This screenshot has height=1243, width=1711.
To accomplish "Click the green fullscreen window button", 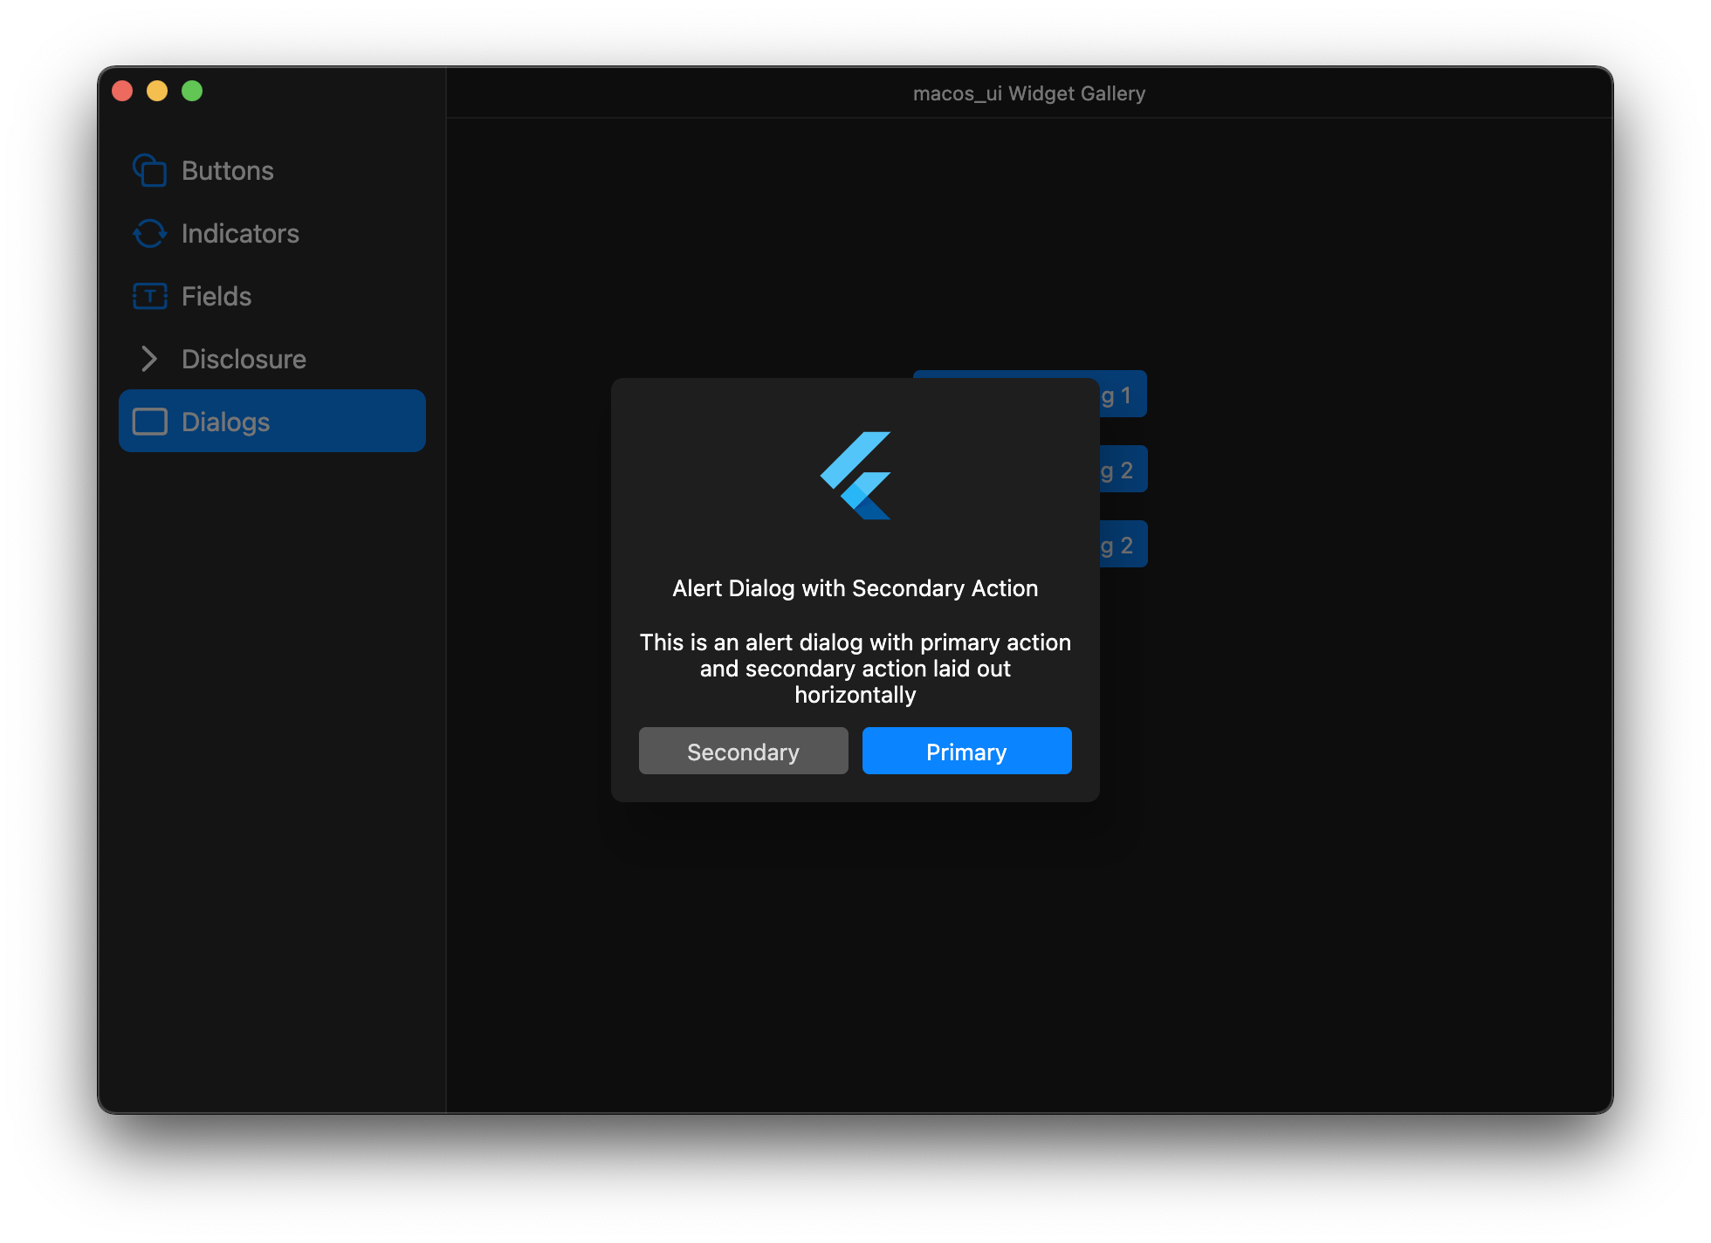I will (192, 91).
